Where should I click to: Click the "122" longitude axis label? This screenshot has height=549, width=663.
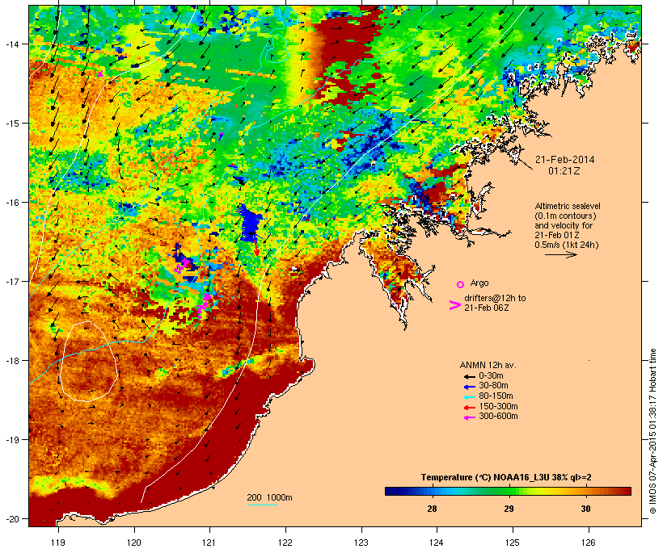(285, 543)
